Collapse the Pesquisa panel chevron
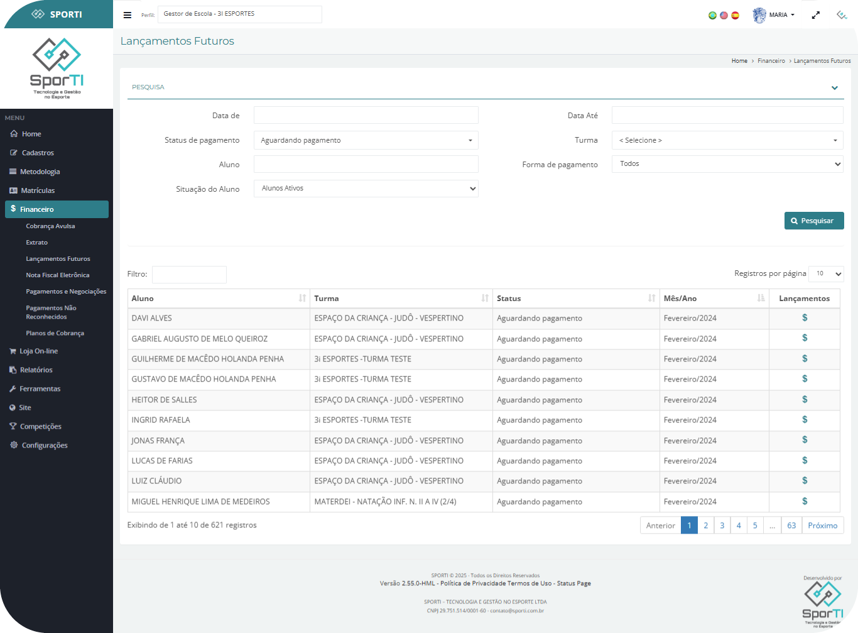The height and width of the screenshot is (633, 858). click(x=834, y=88)
